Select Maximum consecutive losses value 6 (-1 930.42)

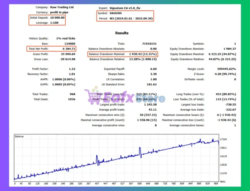[x=226, y=115]
